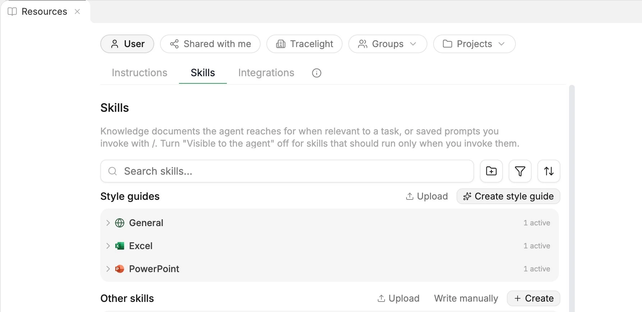Image resolution: width=642 pixels, height=312 pixels.
Task: Expand the Excel style guide group
Action: (x=108, y=246)
